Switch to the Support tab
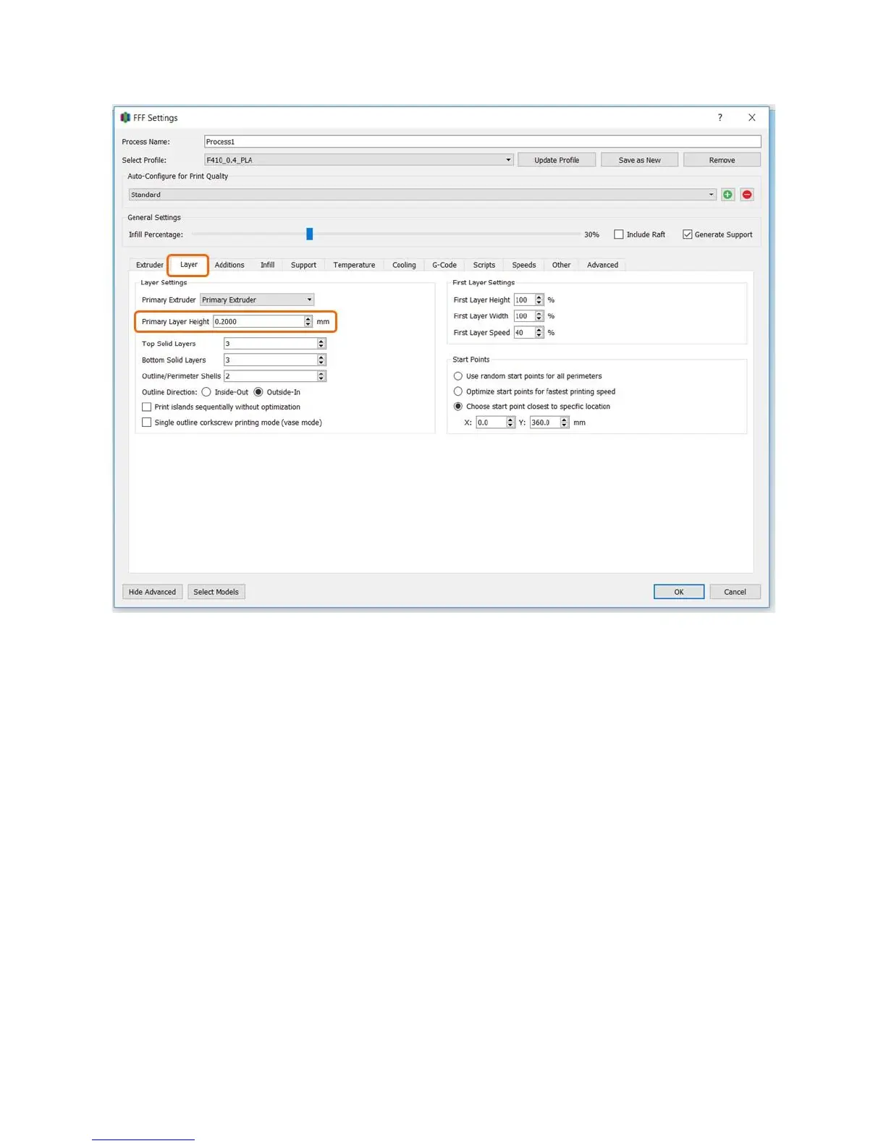Viewport: 886px width, 1146px height. click(303, 265)
